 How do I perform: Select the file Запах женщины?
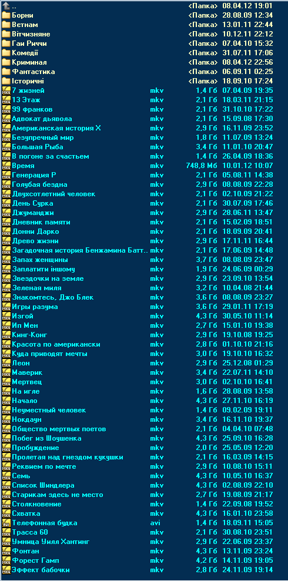(x=40, y=260)
